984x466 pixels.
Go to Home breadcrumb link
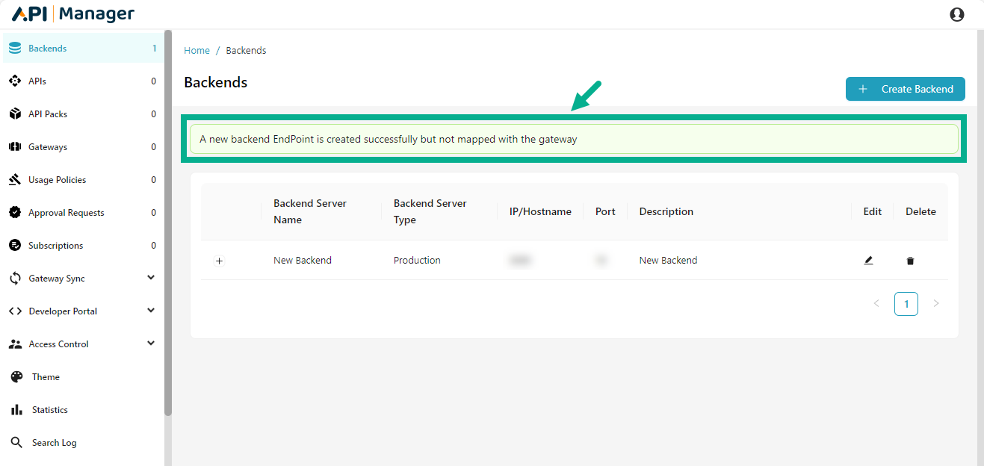(x=197, y=51)
